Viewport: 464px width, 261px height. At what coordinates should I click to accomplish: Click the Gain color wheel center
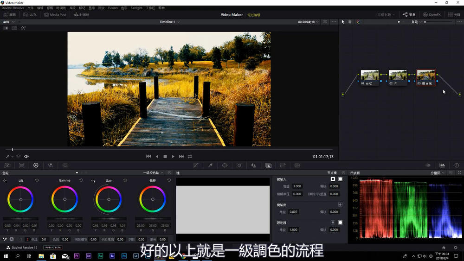pyautogui.click(x=109, y=199)
